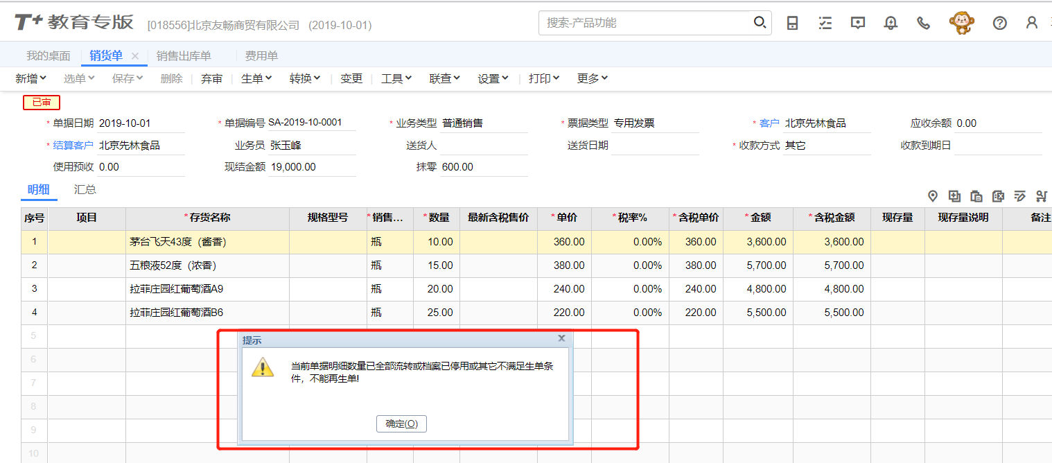Viewport: 1052px width, 463px height.
Task: Click the 金额 cell showing 5,700.00
Action: click(758, 266)
